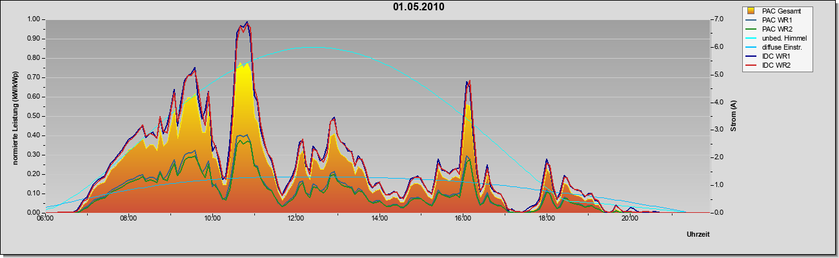
Task: Click the Uhrzeit axis caption
Action: coord(698,235)
